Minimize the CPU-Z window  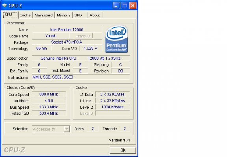coord(116,5)
